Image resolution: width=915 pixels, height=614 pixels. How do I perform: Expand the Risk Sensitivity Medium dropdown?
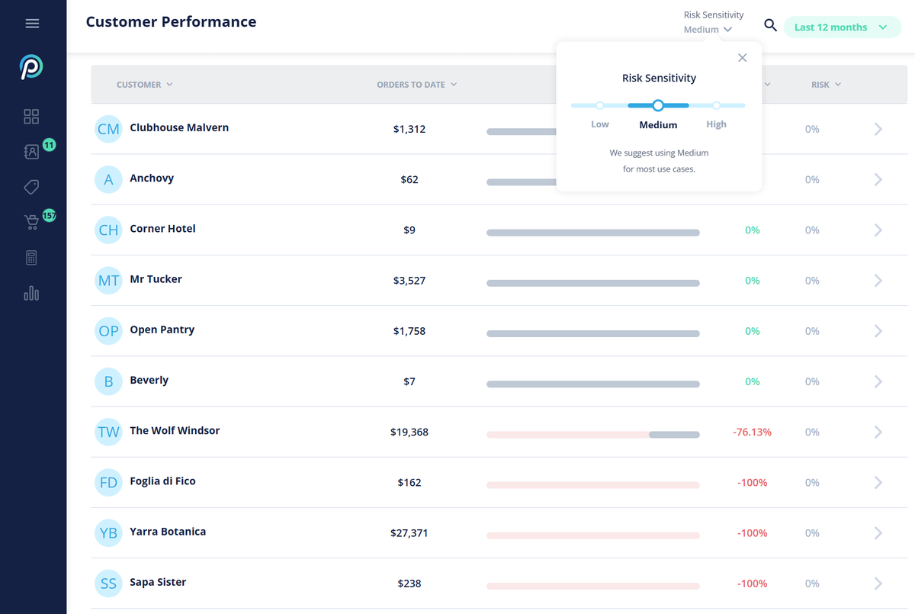click(x=708, y=30)
